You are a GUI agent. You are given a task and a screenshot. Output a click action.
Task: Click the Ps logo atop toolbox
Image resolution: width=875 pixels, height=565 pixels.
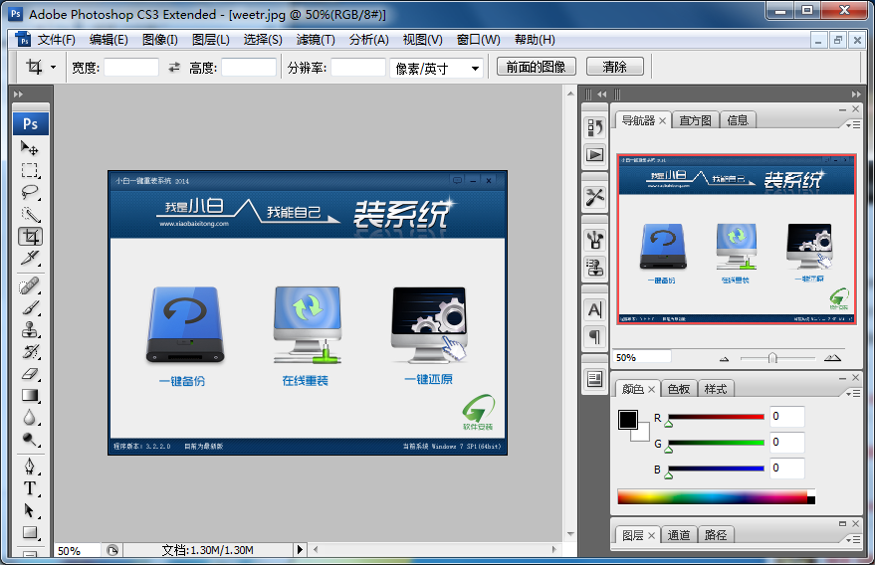(31, 123)
